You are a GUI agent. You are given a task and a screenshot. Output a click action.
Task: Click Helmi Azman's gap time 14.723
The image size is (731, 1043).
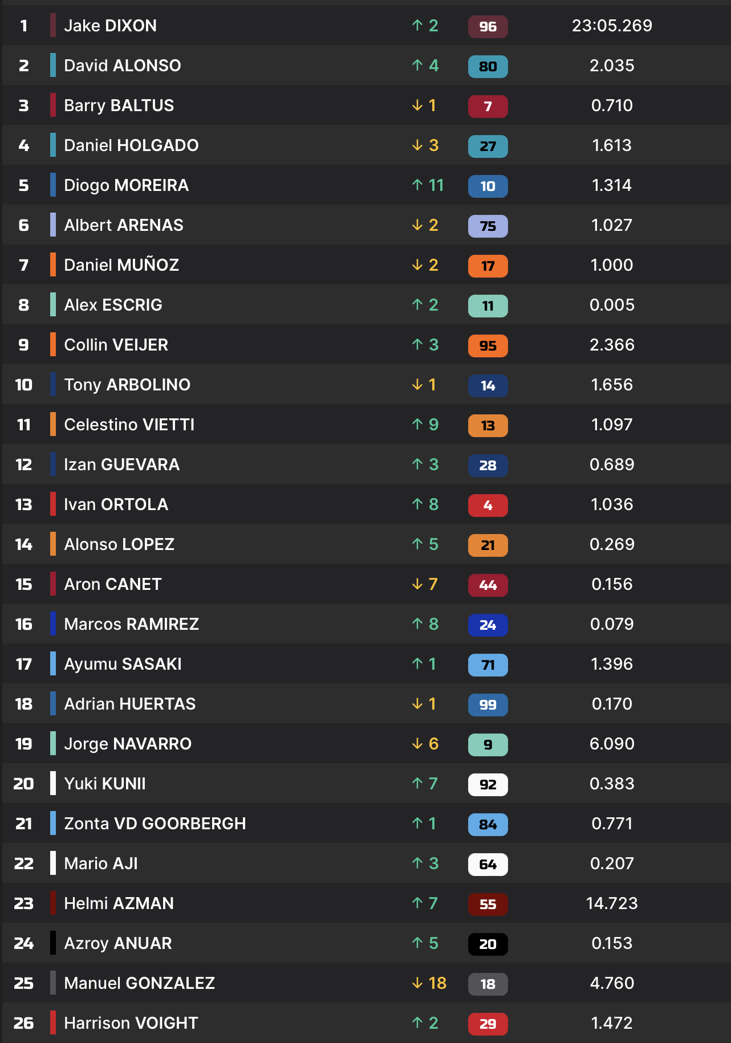coord(612,903)
